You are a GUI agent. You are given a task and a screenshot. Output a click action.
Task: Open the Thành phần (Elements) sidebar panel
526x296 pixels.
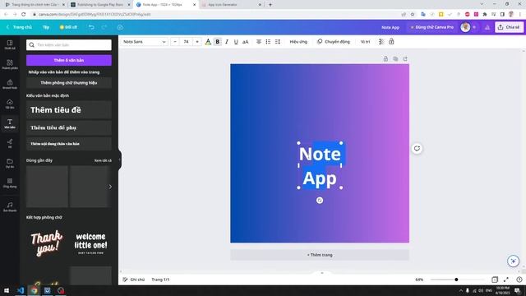(10, 64)
